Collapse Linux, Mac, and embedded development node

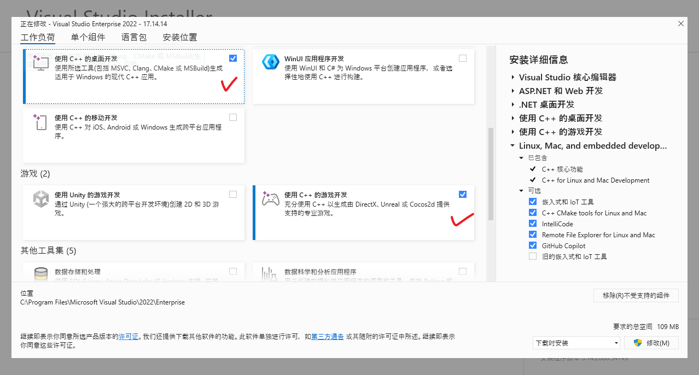pyautogui.click(x=513, y=146)
